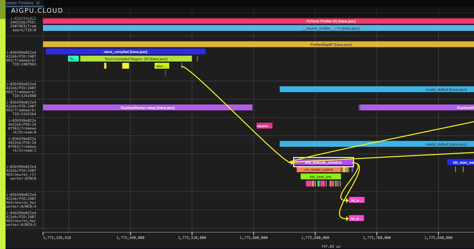This screenshot has width=474, height=249.
Task: Click the nrt_model_submit event bar
Action: [x=319, y=170]
